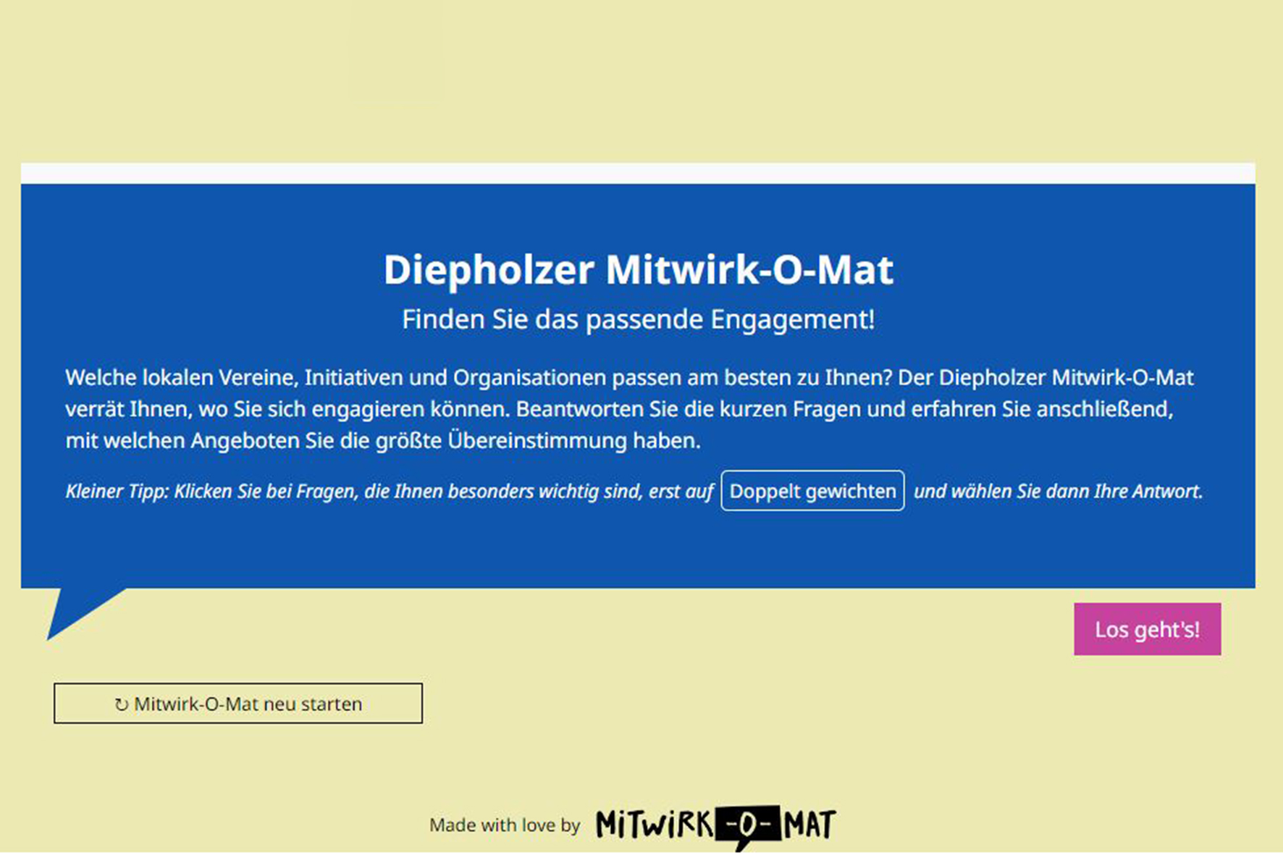
Task: Expand the questionnaire by pressing "Los geht's!"
Action: click(1147, 629)
